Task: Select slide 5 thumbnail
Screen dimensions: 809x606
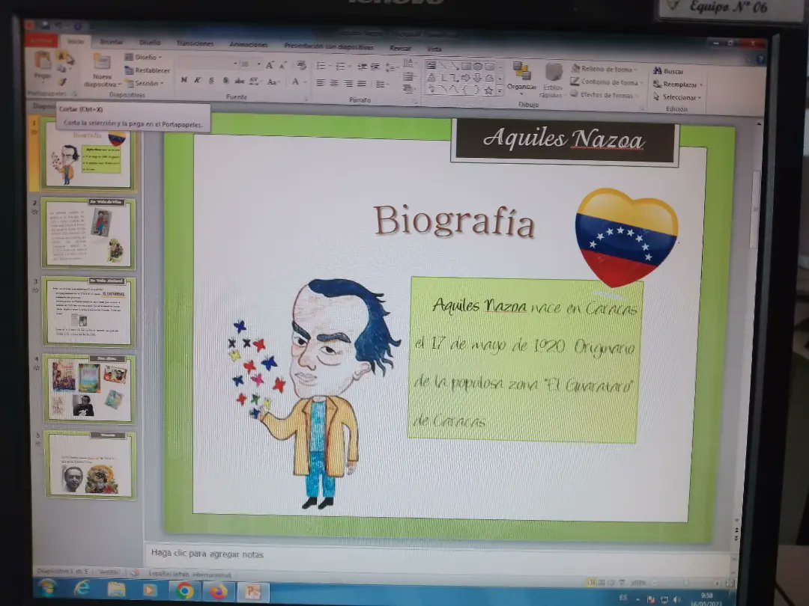Action: coord(91,465)
